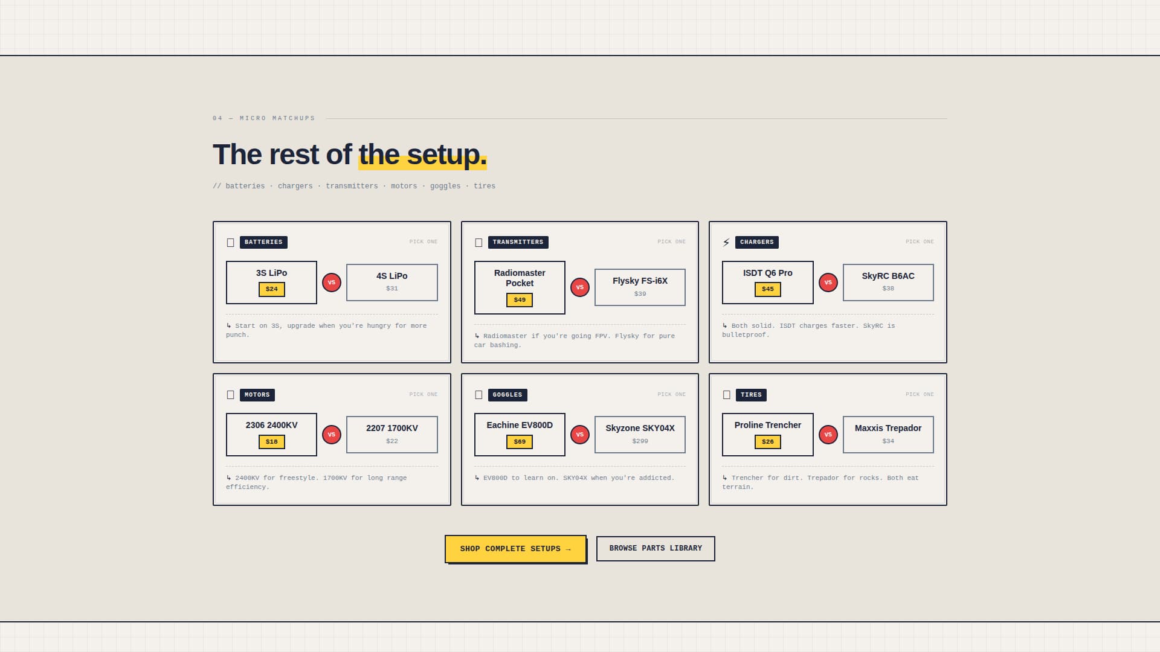Click the VS badge in Goggles card
Screen dimensions: 1160x652
pos(580,435)
